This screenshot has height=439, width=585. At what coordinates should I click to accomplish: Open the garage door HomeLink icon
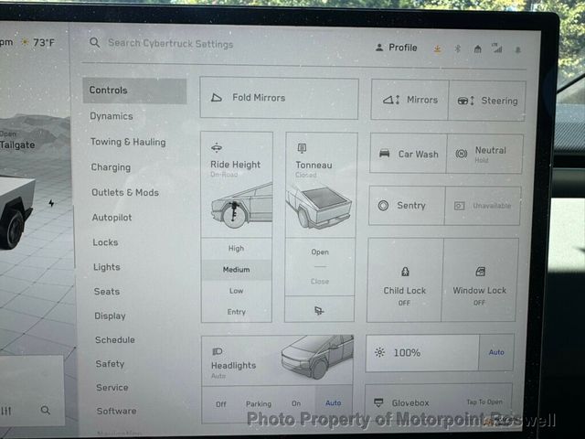pyautogui.click(x=476, y=48)
